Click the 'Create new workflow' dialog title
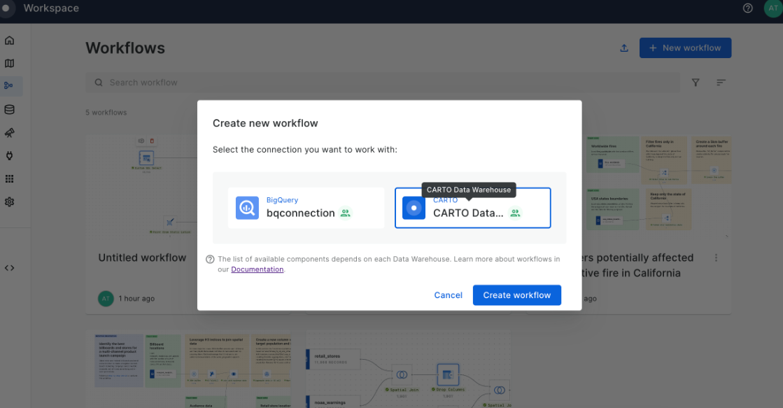The width and height of the screenshot is (783, 408). point(265,123)
